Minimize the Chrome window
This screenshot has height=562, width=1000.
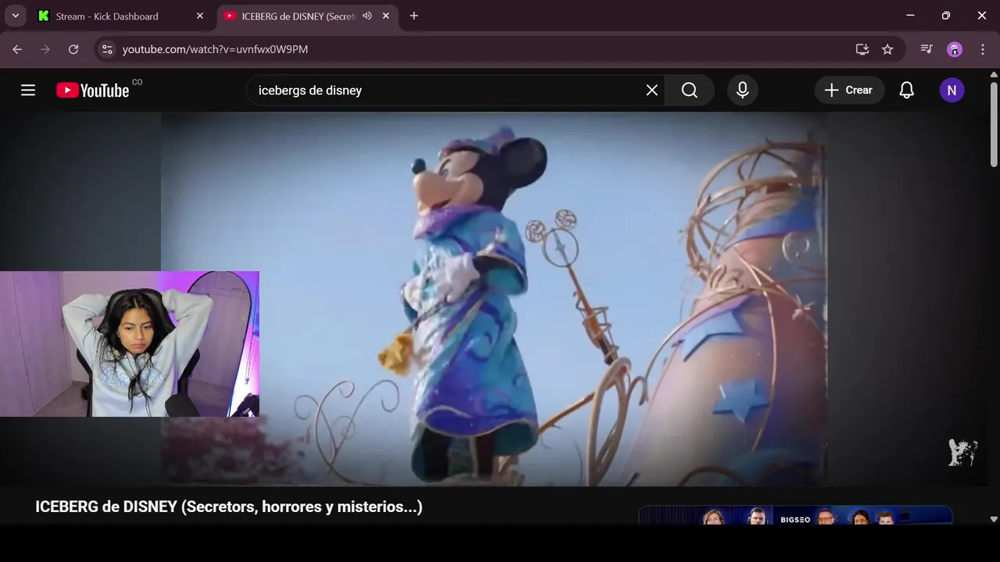coord(910,16)
